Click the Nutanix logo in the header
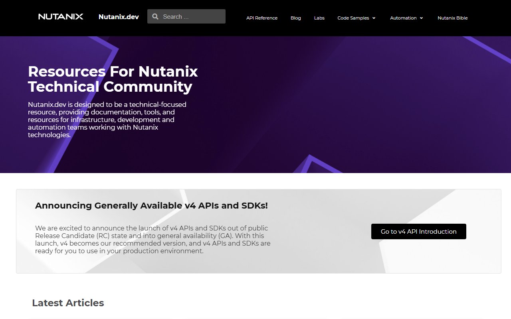 (x=60, y=16)
